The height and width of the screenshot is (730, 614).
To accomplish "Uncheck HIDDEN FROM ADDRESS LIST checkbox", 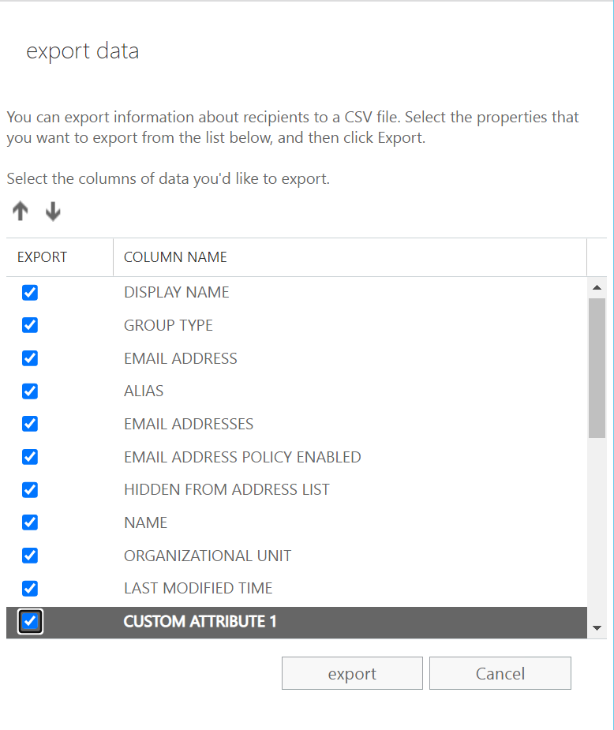I will (30, 490).
